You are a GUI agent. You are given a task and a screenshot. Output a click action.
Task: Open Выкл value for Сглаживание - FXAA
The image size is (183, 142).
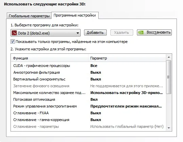coord(96,113)
